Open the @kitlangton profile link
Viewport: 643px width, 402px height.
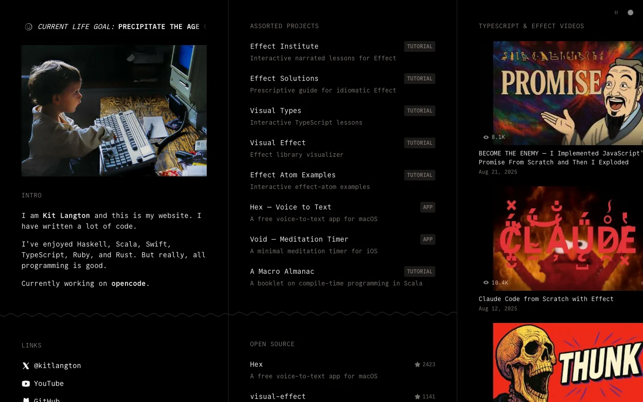58,366
